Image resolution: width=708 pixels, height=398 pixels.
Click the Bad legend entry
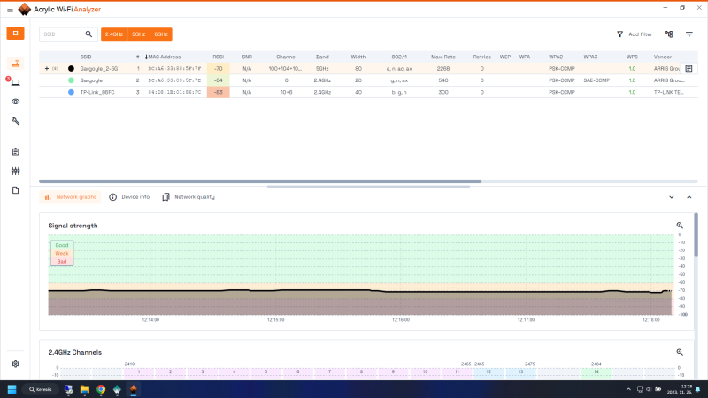point(62,261)
